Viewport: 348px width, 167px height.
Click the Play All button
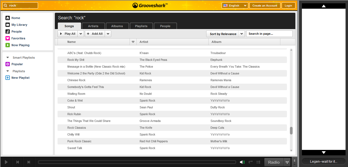tap(68, 34)
